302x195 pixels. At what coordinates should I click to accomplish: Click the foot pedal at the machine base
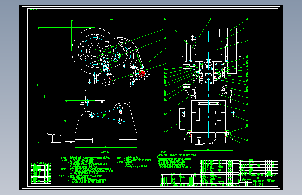[x=54, y=138]
